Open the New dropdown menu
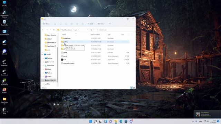 (x=47, y=24)
